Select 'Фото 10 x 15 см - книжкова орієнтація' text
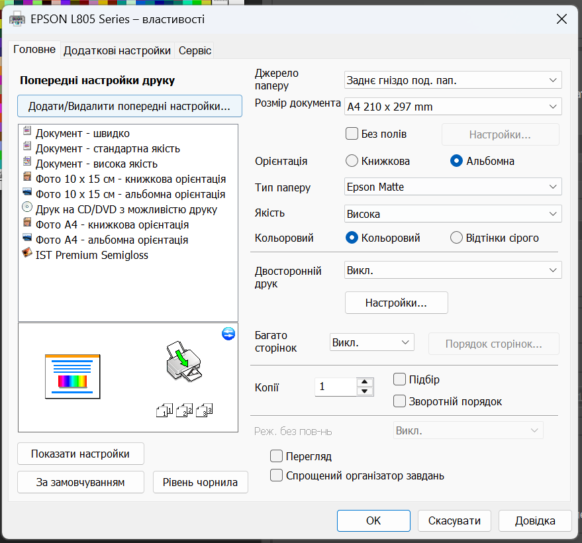The height and width of the screenshot is (543, 582). 130,179
